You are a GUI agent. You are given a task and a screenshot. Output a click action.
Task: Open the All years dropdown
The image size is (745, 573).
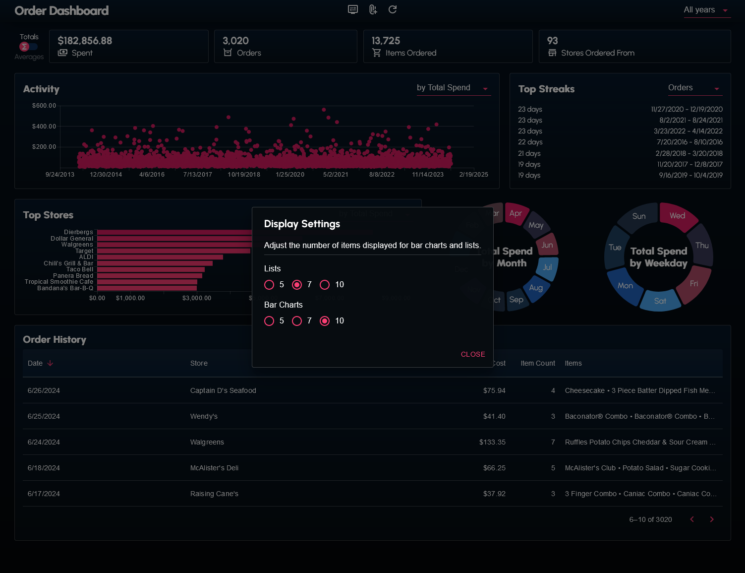click(706, 10)
